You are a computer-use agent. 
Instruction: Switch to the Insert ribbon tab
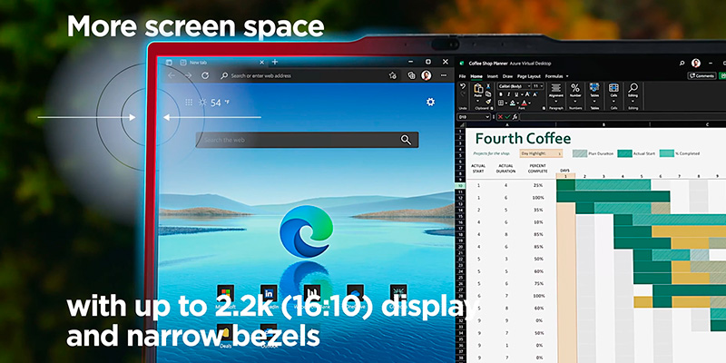coord(493,76)
